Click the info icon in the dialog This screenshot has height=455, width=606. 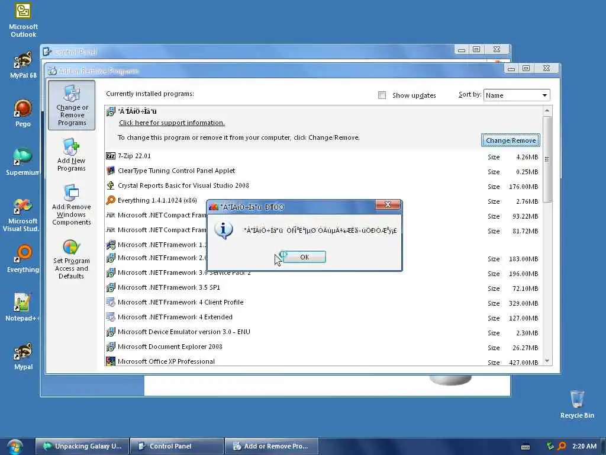point(223,230)
